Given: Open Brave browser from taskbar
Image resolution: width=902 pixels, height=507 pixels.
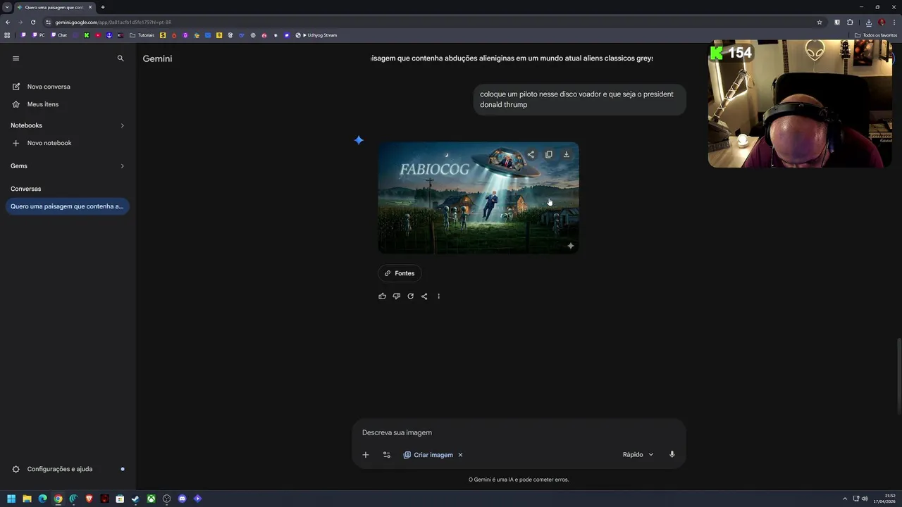Looking at the screenshot, I should pos(89,499).
